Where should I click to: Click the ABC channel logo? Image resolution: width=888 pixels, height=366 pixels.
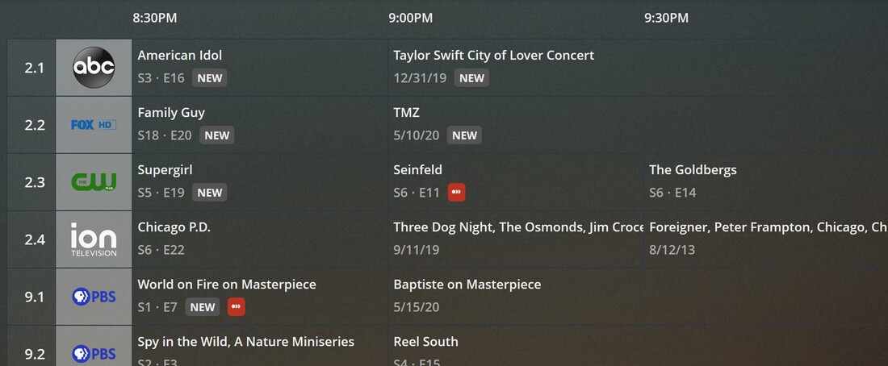coord(94,68)
